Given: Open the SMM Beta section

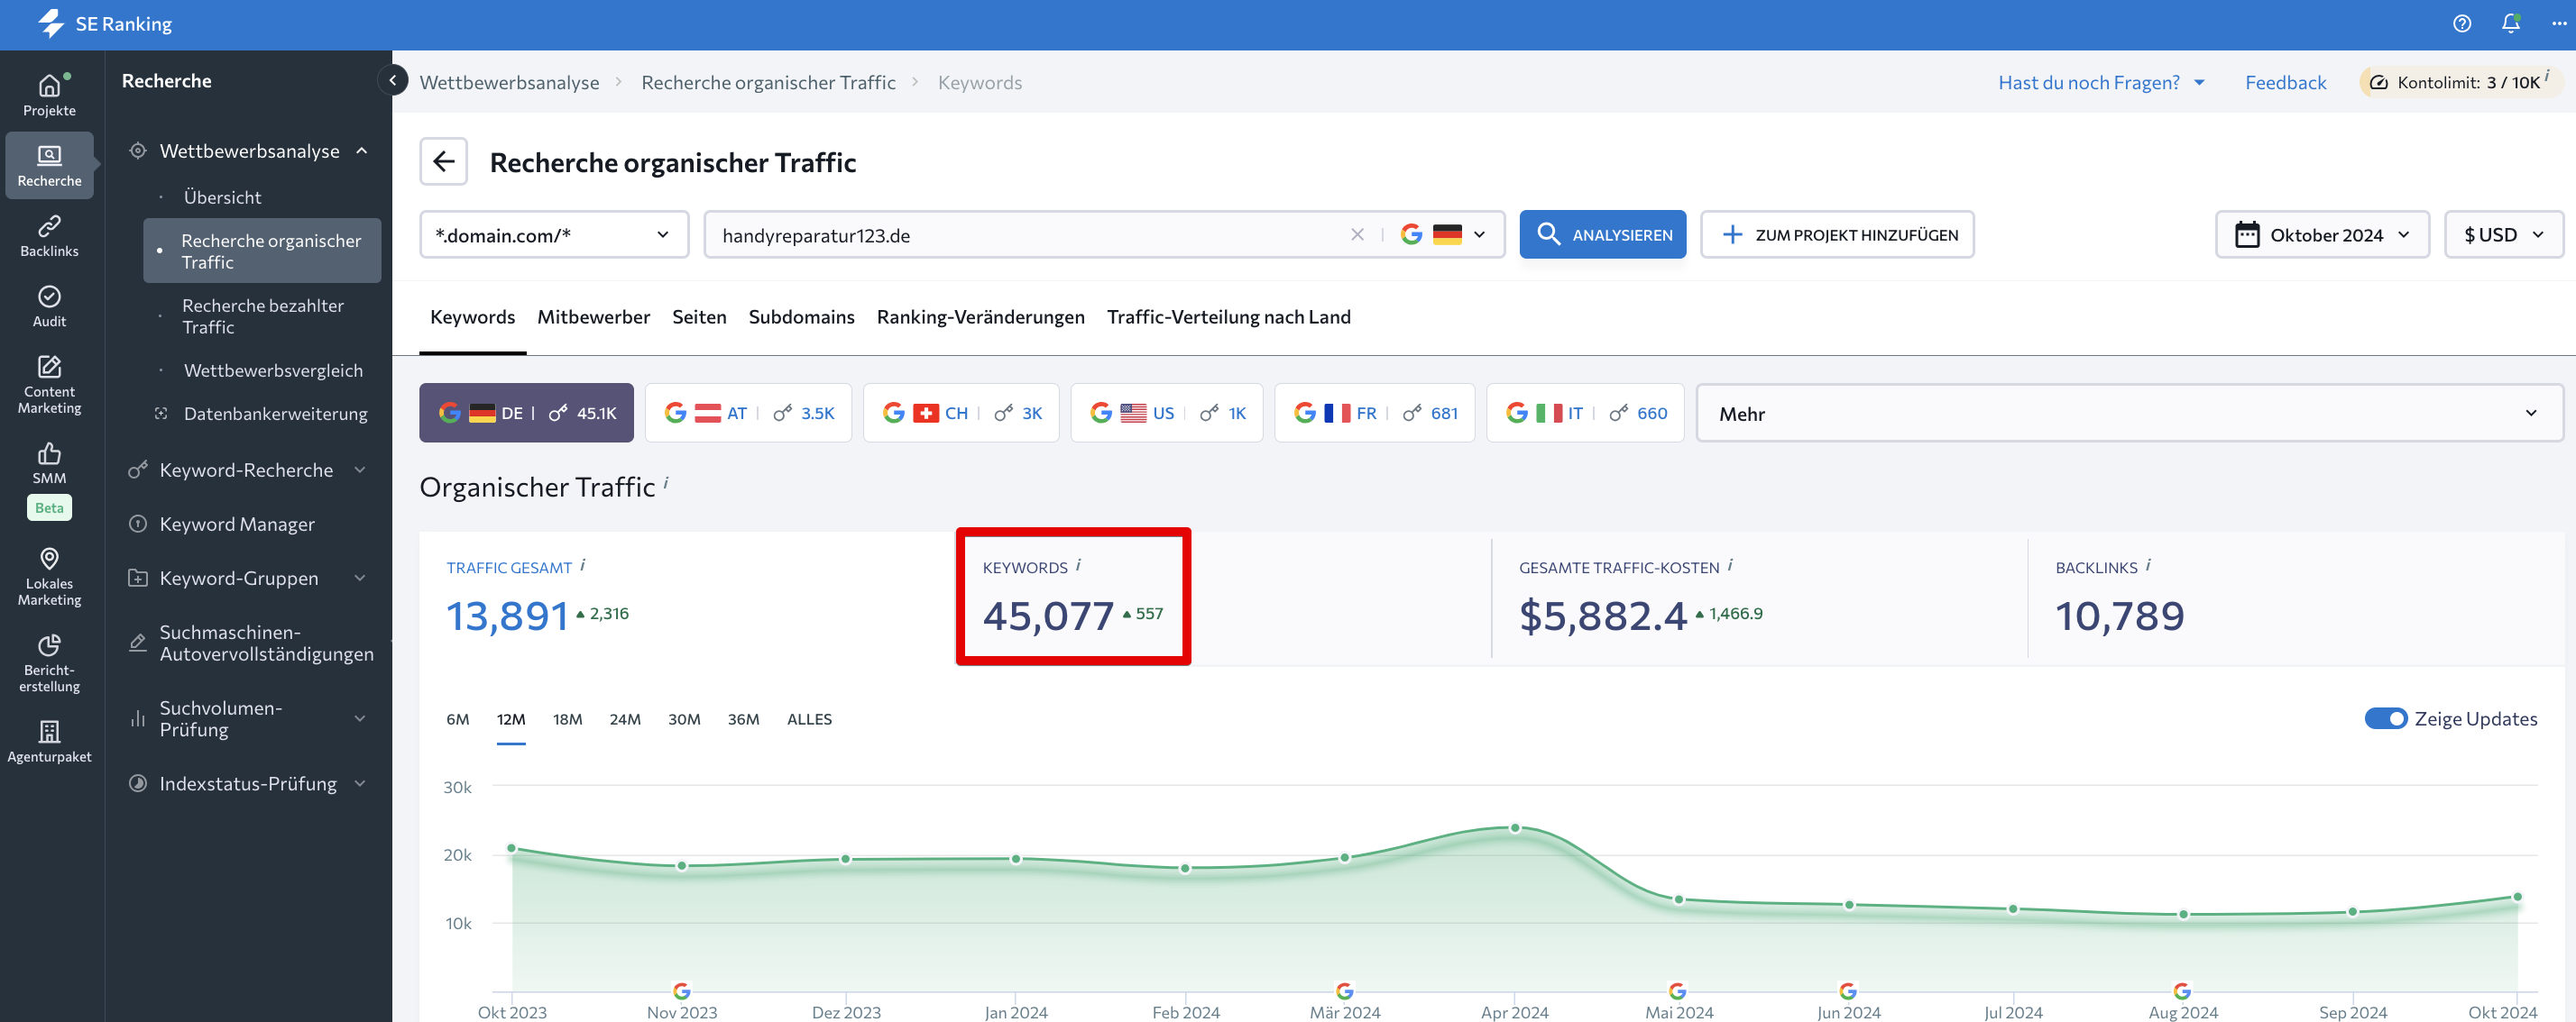Looking at the screenshot, I should pos(49,479).
